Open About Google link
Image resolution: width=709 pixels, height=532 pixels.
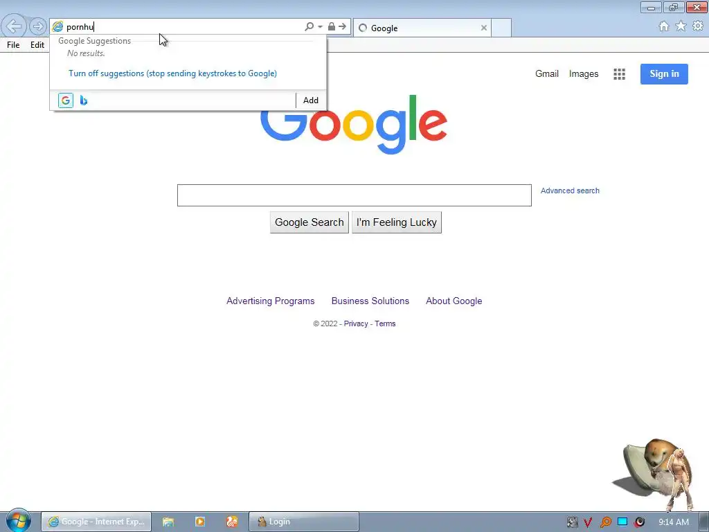coord(454,301)
